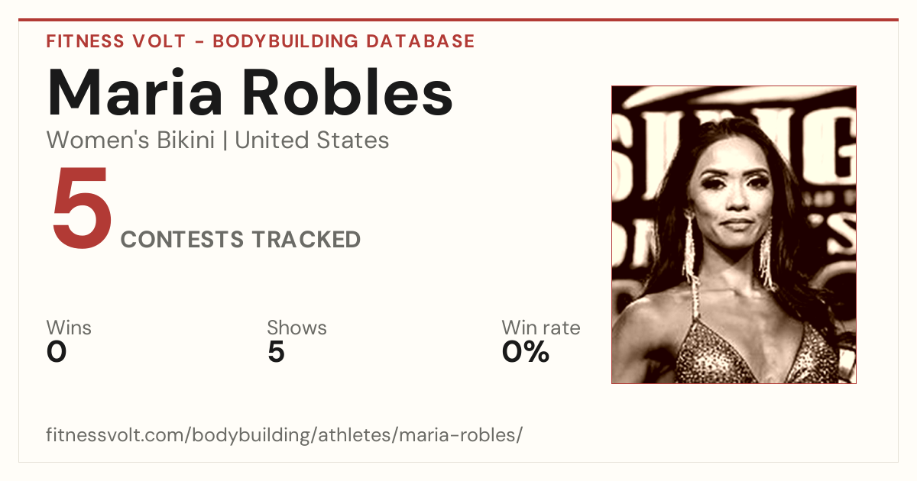Select the Wins stat label
The width and height of the screenshot is (917, 481).
tap(69, 328)
